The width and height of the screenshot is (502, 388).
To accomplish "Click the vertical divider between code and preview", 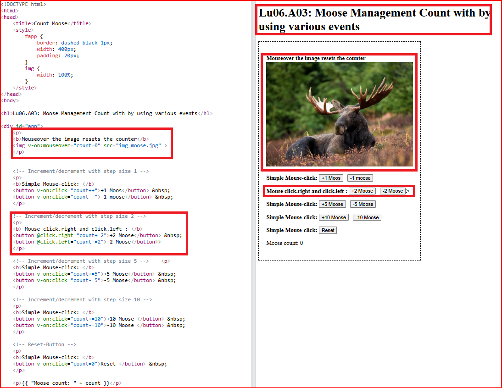I will click(x=253, y=194).
